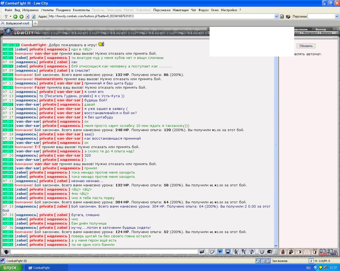Go forward with the green right arrow

click(x=21, y=16)
